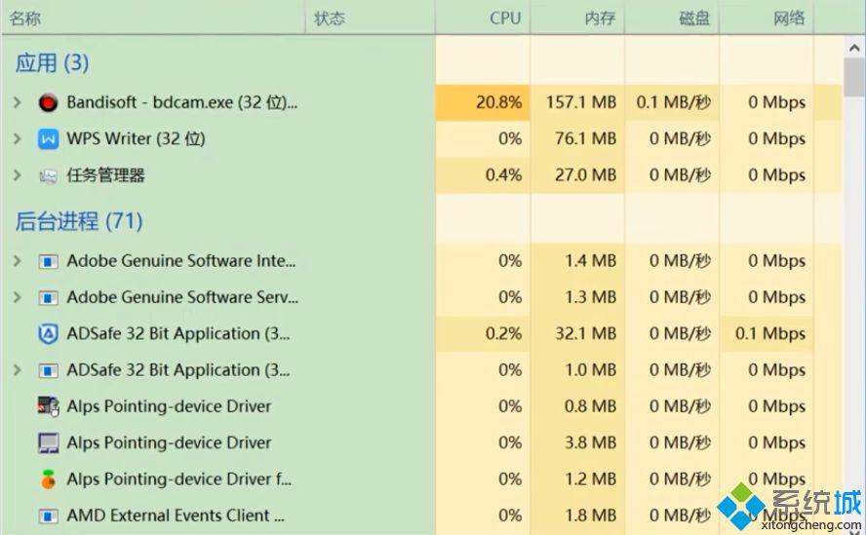Click the orange Alps Pointing-device Driver f... icon
The width and height of the screenshot is (866, 535).
click(48, 479)
